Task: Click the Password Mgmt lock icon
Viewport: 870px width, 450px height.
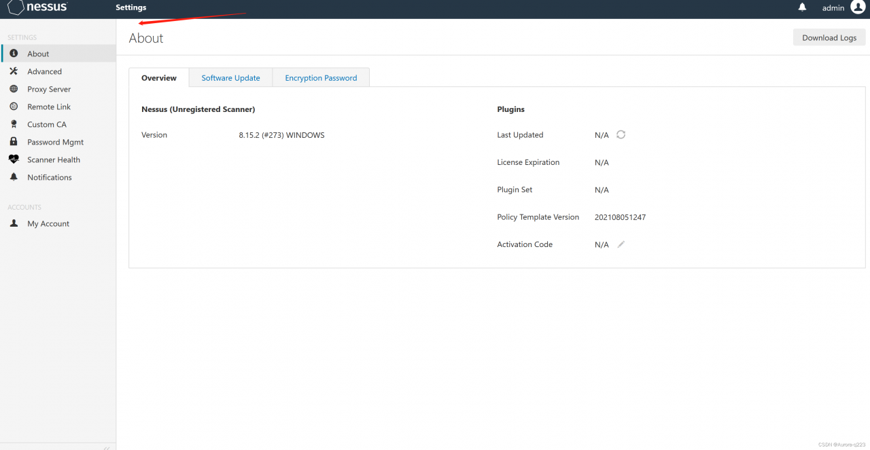Action: pyautogui.click(x=14, y=142)
